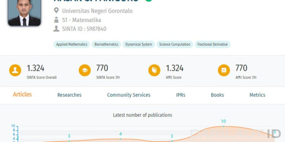Select the Applied Mathematics subject tag
This screenshot has height=142, width=285.
[x=71, y=44]
